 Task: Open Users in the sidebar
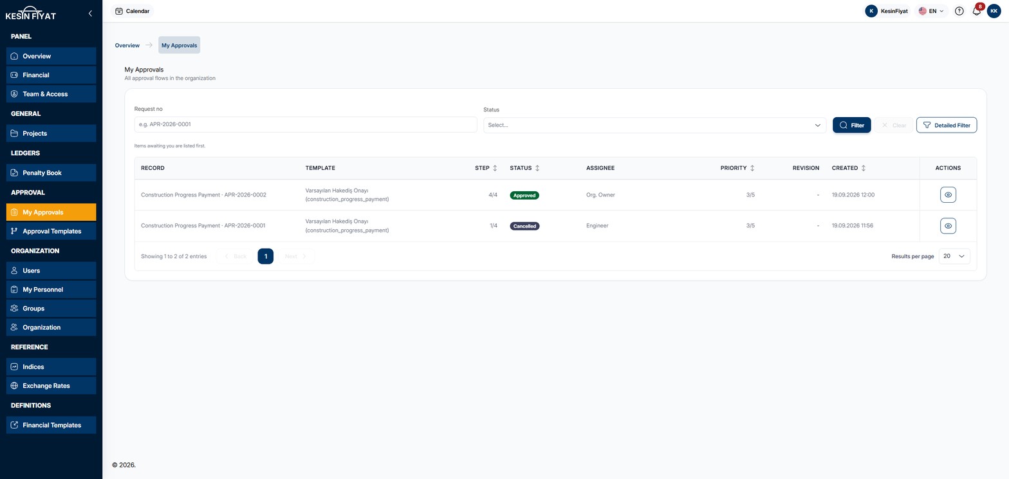tap(51, 270)
